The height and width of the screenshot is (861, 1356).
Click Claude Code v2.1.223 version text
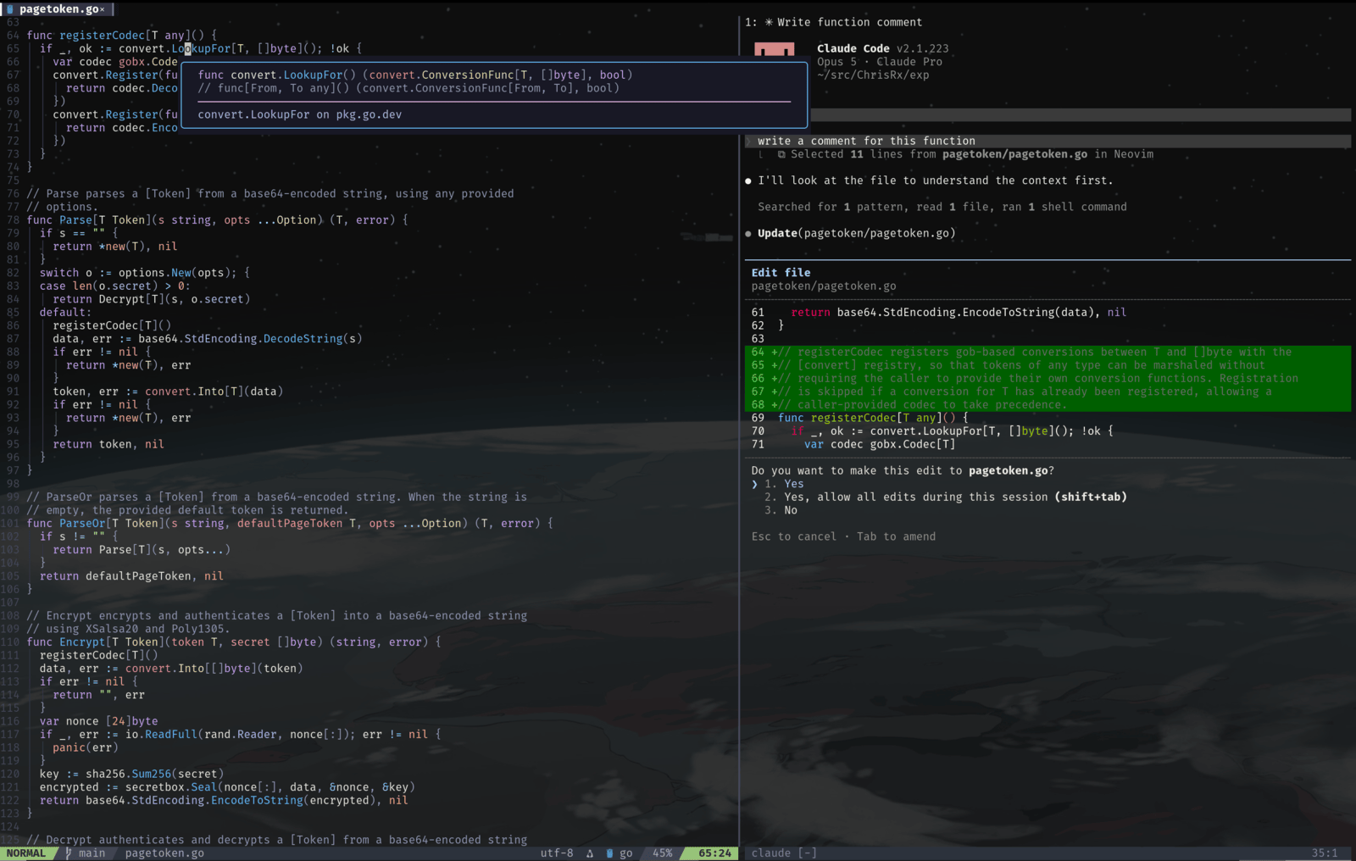coord(883,48)
